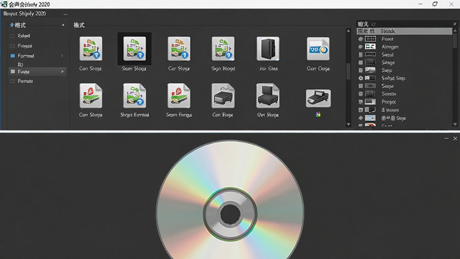Click the small multicolor badge below scanner icon
460x259 pixels.
click(x=318, y=115)
